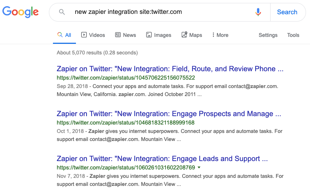Switch to the Videos tab
The height and width of the screenshot is (191, 310).
tap(93, 35)
